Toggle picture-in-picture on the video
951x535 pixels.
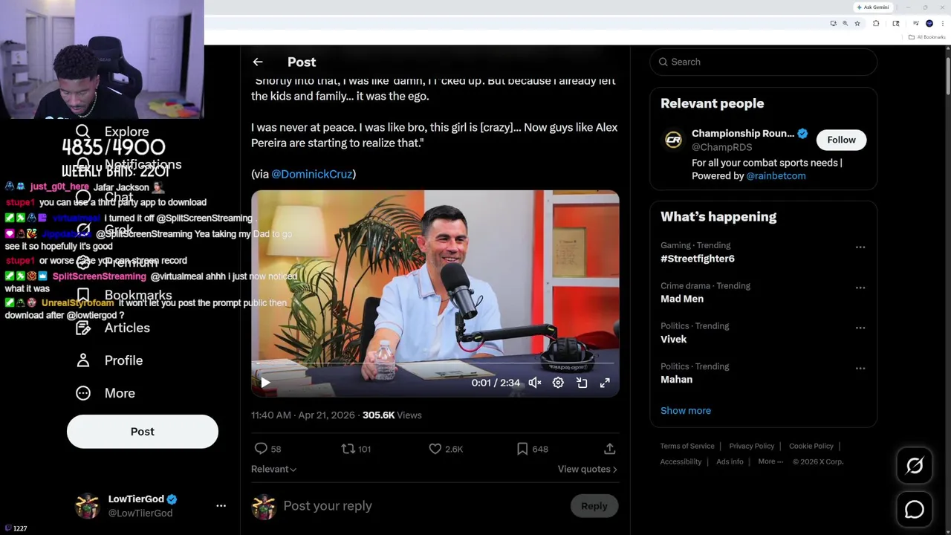(x=582, y=383)
